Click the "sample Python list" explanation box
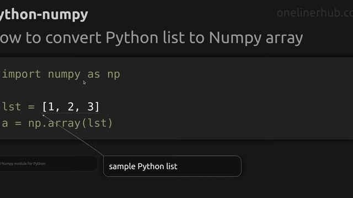Viewport: 353px width, 198px height. [172, 166]
